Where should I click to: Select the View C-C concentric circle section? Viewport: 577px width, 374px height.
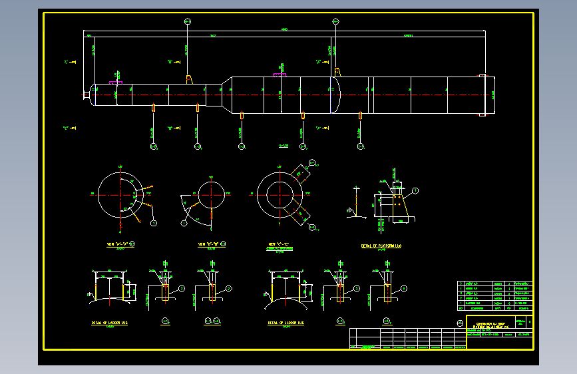(x=280, y=195)
